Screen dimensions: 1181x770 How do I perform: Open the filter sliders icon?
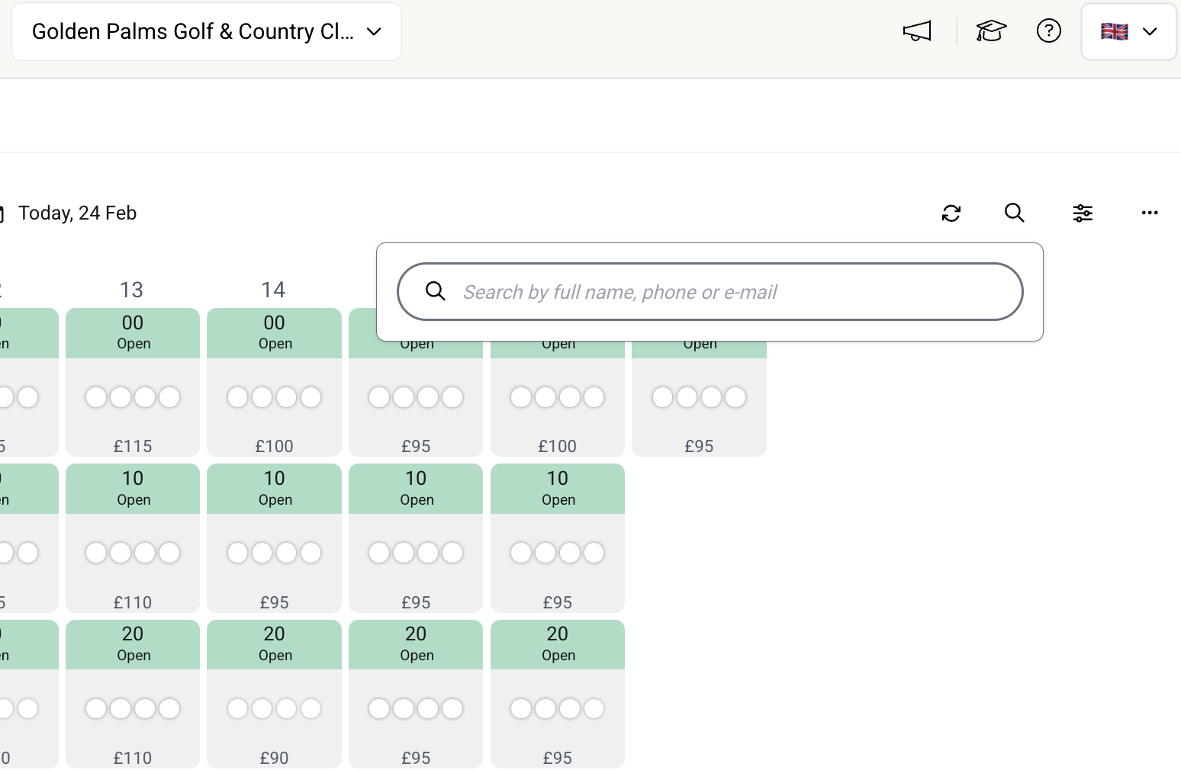(x=1083, y=213)
